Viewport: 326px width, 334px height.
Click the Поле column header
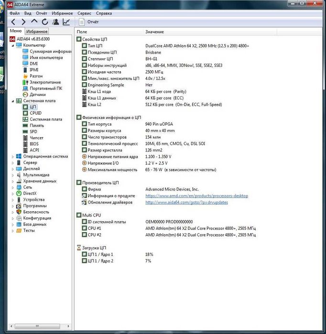coord(109,32)
